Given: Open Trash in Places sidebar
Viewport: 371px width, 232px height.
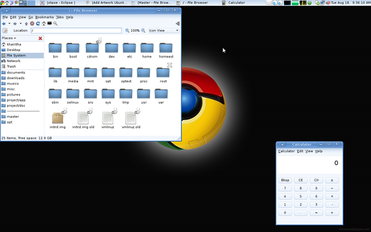Looking at the screenshot, I should coord(22,67).
